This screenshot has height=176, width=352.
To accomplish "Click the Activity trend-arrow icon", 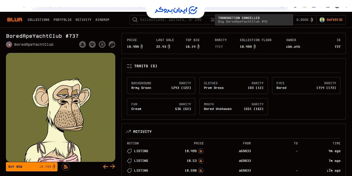I will [128, 132].
